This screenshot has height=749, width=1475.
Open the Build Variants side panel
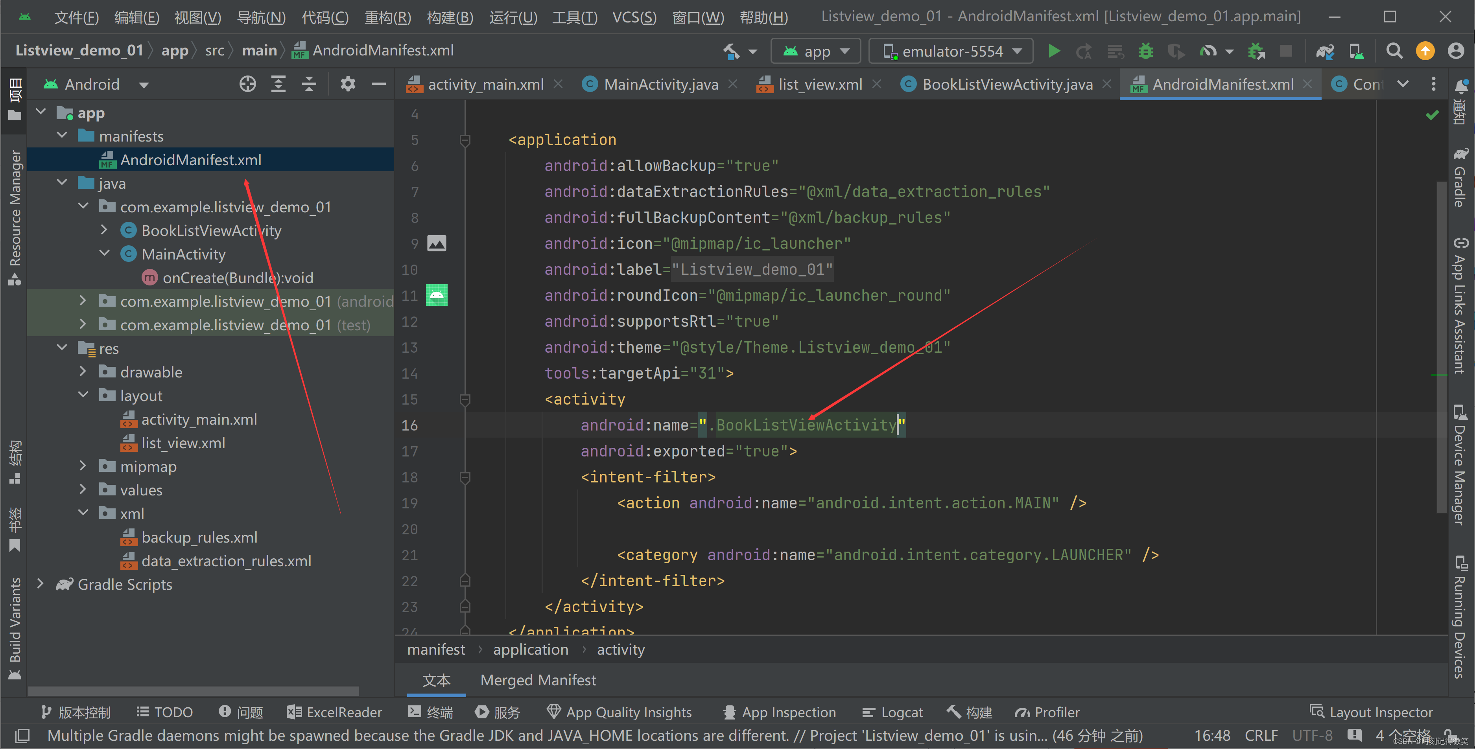pos(15,628)
